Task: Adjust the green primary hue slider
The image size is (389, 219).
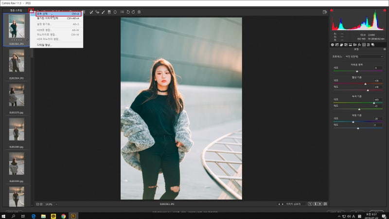Action: point(374,103)
